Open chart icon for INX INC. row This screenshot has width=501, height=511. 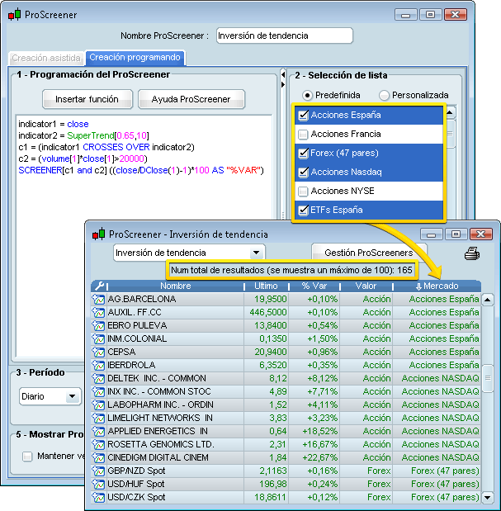98,391
